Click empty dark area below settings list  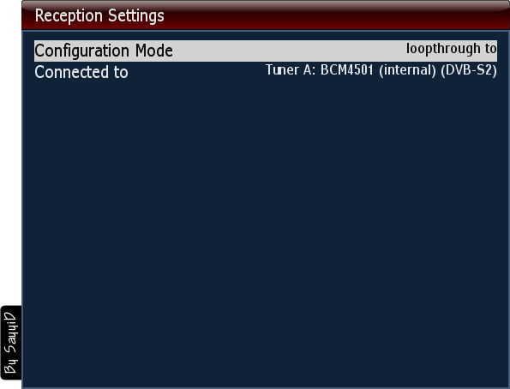(266, 228)
